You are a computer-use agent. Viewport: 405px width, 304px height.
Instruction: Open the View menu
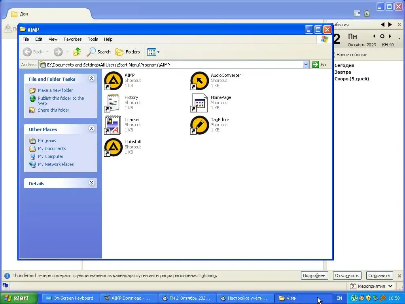[53, 39]
